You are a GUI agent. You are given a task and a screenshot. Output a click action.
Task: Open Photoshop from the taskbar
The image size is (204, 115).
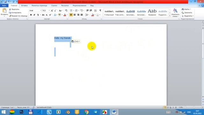click(x=21, y=112)
